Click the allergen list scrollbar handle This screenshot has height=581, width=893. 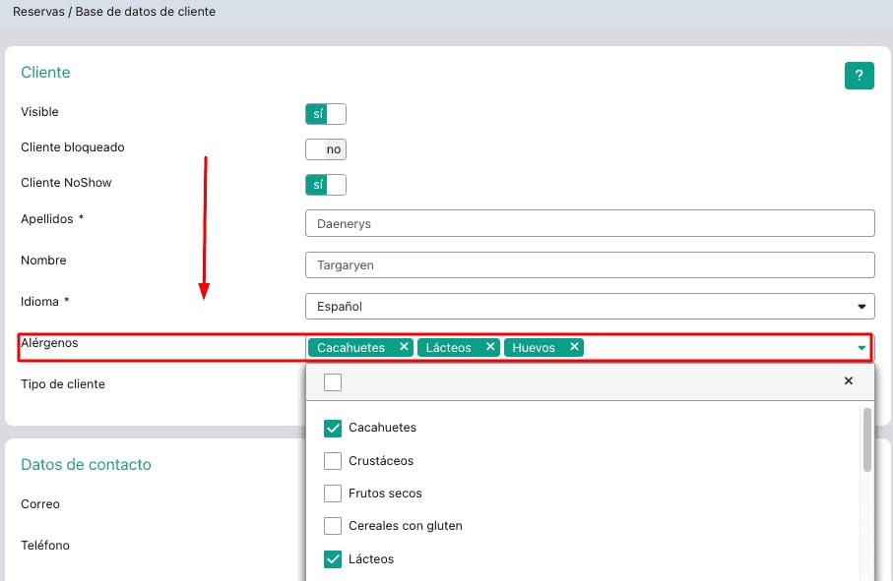[866, 439]
